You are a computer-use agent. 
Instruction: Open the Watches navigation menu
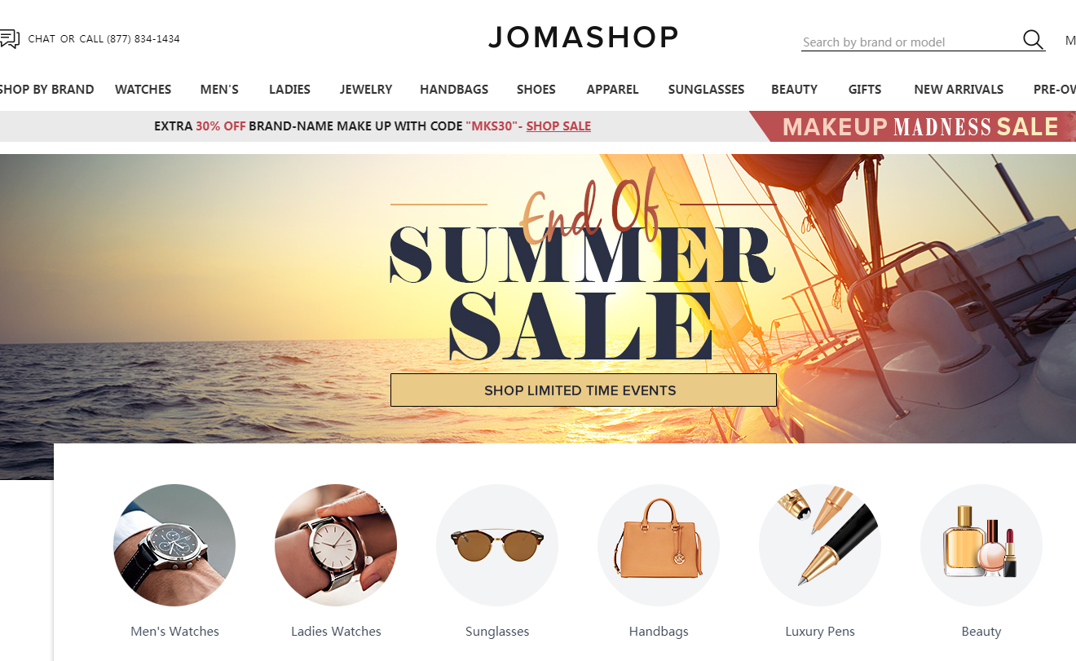coord(143,90)
